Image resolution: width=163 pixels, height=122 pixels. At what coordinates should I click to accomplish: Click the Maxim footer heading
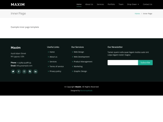[x=16, y=48]
